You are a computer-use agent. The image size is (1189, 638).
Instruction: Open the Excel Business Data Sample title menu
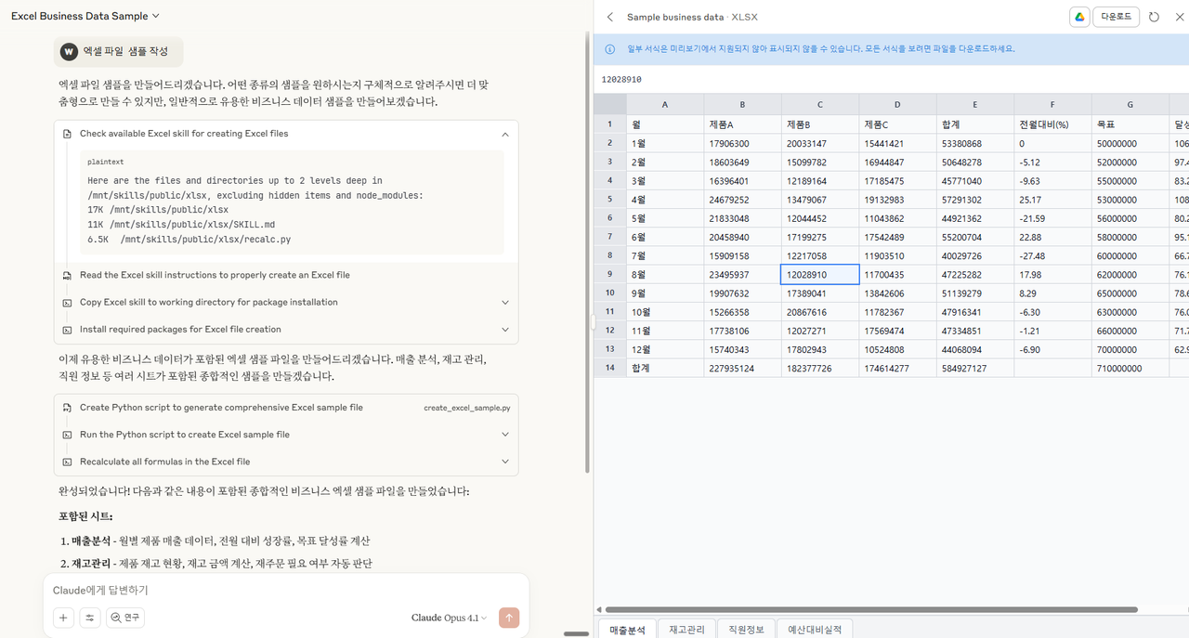tap(85, 16)
